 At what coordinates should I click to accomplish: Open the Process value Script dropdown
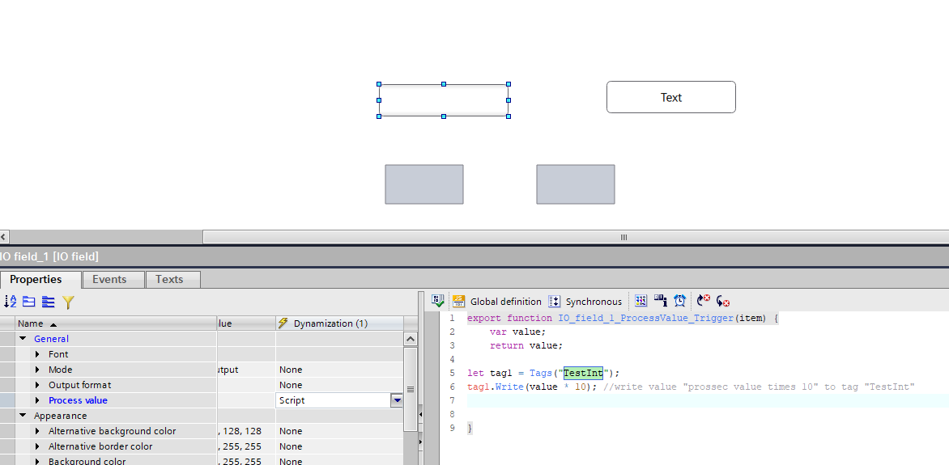click(x=397, y=400)
